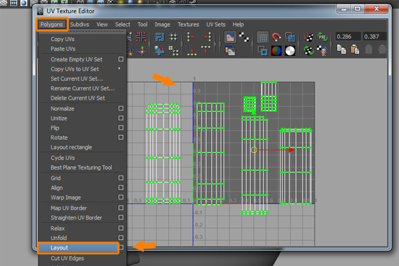Click the PSD network update icon
399x266 pixels.
pos(323,37)
